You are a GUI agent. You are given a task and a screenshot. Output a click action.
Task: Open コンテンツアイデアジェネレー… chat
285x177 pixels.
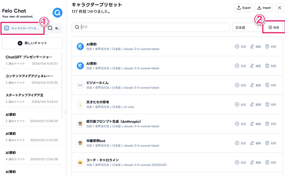pos(32,79)
